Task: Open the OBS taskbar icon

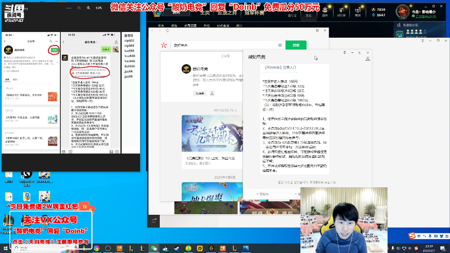Action: (108, 249)
